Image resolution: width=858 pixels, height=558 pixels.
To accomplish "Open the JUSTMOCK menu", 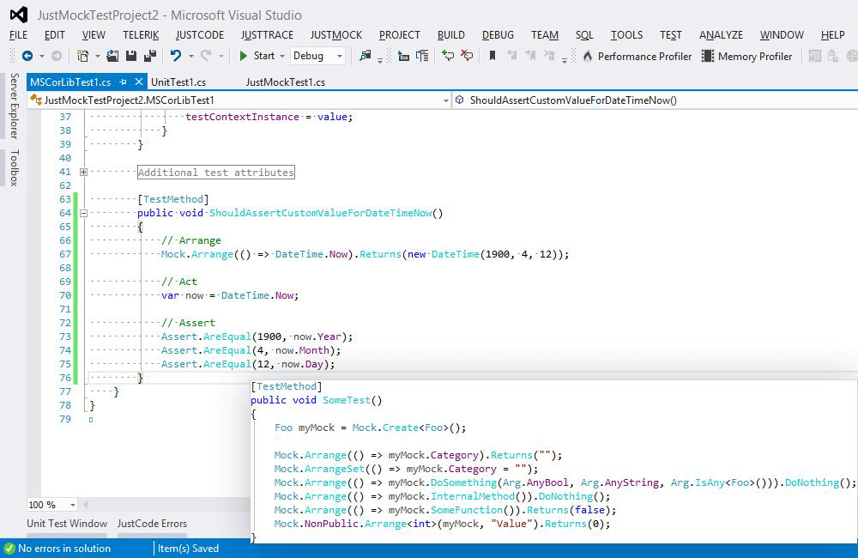I will [x=335, y=34].
